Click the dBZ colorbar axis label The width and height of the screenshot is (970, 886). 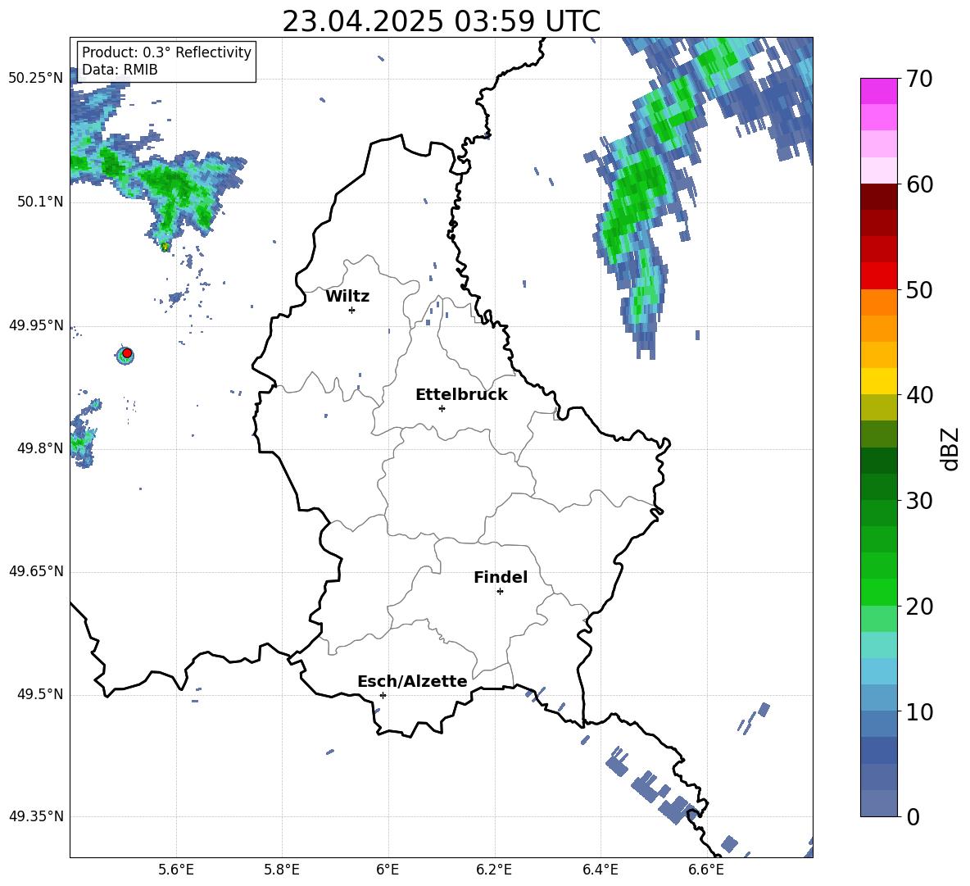click(x=950, y=448)
